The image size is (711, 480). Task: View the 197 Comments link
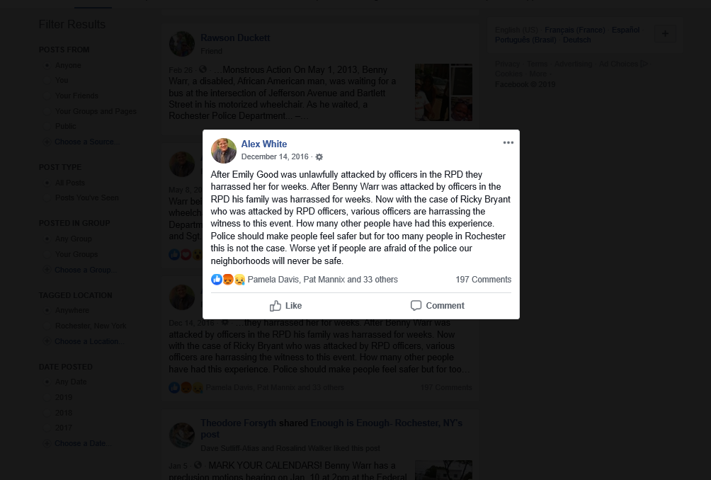tap(484, 279)
